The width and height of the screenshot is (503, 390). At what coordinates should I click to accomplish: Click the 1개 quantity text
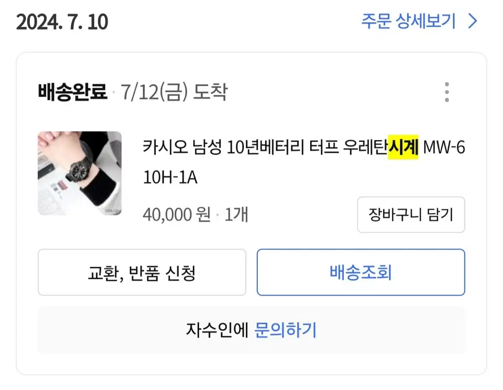point(236,215)
